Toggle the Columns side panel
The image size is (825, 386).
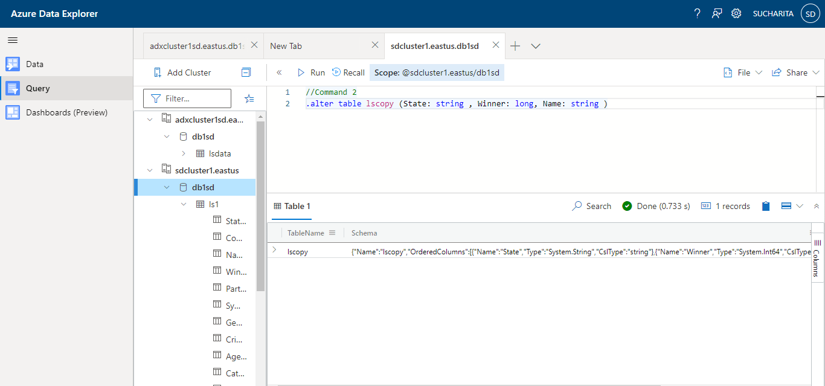pos(817,258)
